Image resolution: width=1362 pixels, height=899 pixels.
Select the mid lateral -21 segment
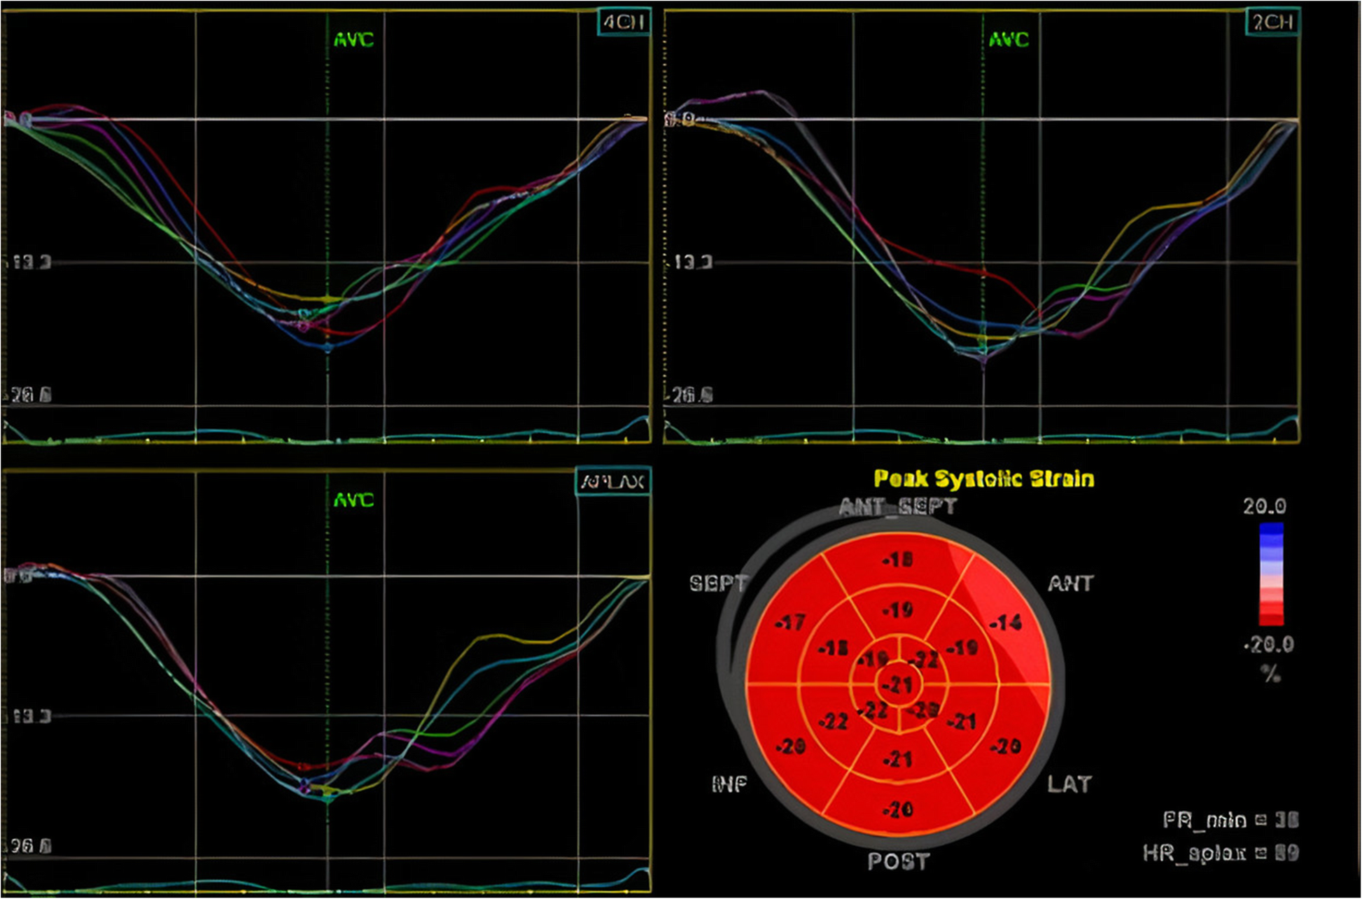pyautogui.click(x=962, y=721)
